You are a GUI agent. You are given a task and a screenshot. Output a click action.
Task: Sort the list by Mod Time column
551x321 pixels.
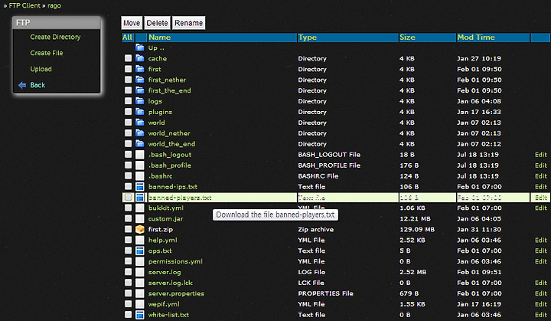tap(476, 38)
